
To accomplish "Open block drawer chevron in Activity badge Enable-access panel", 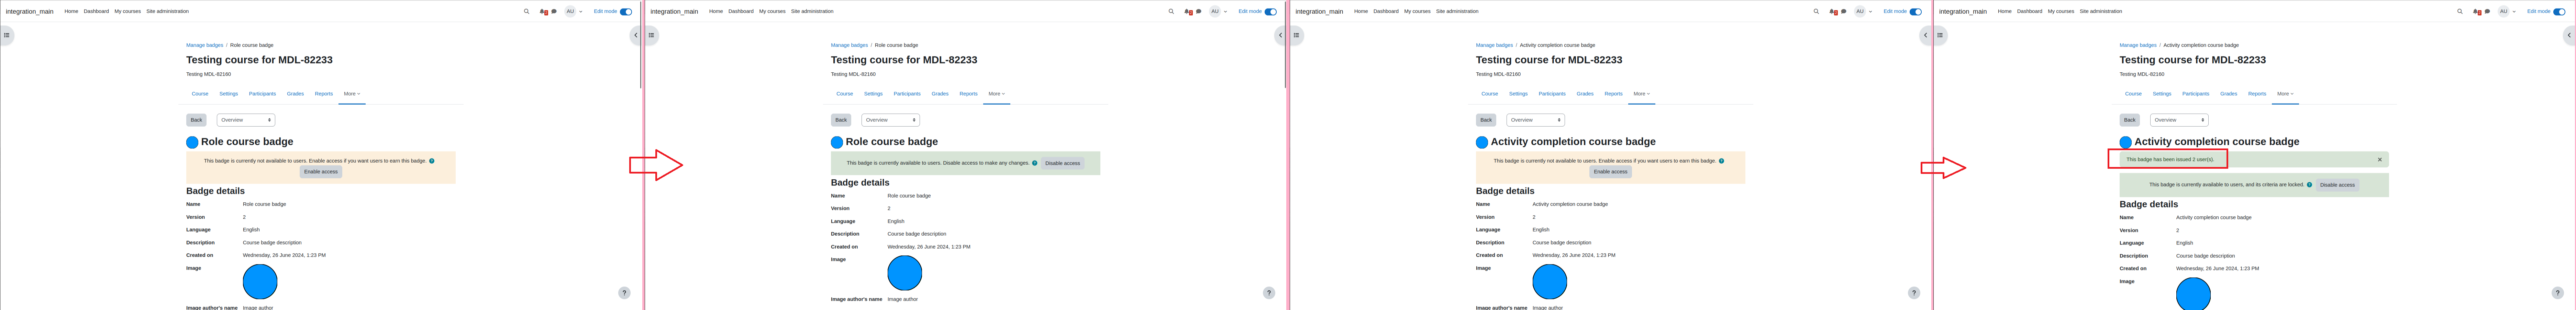I will pos(1925,35).
